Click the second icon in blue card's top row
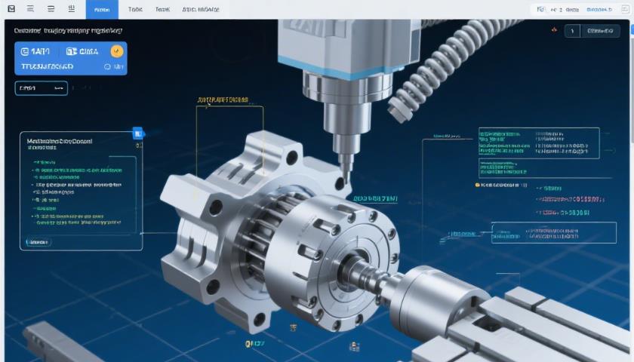 [72, 51]
